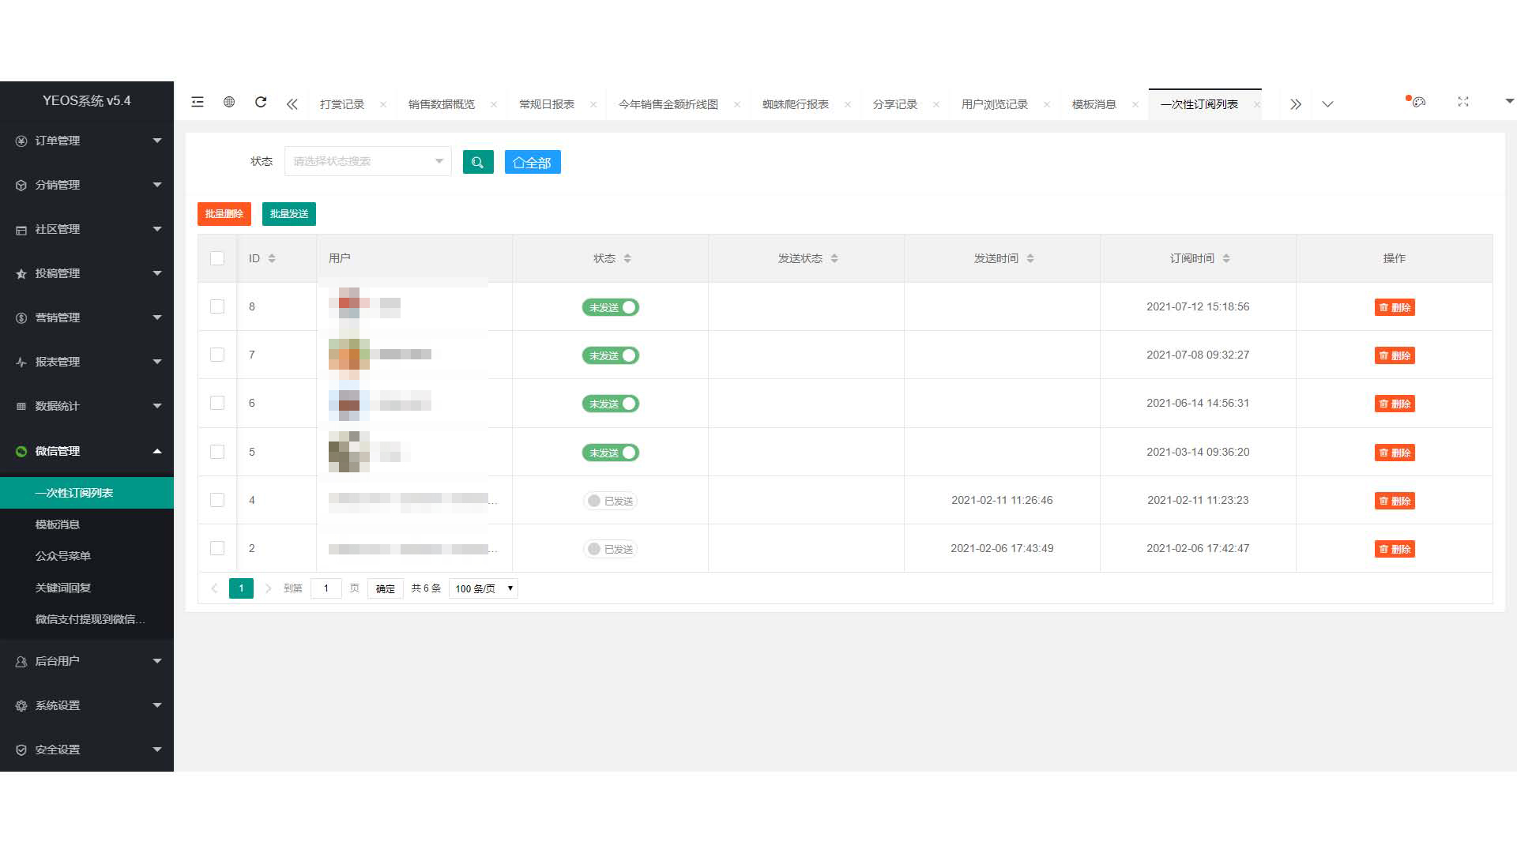The width and height of the screenshot is (1517, 853).
Task: Open 关键词回复 in sidebar submenu
Action: 87,588
